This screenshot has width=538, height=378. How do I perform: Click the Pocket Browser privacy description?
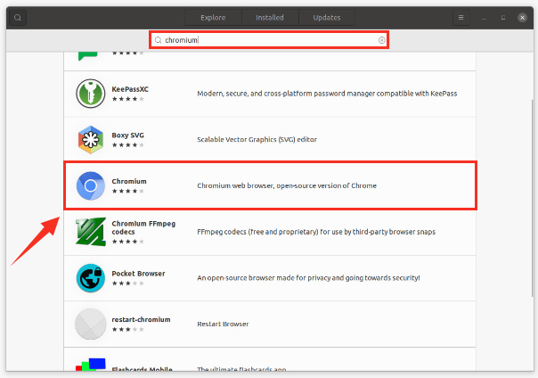tap(308, 278)
